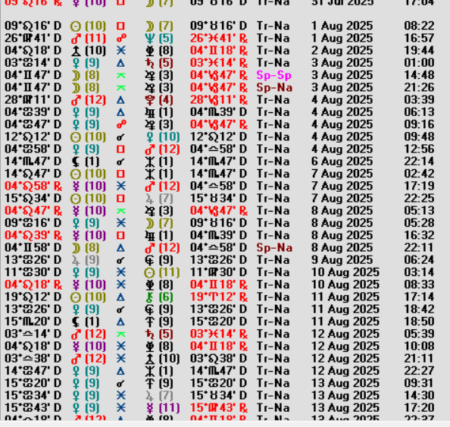Viewport: 450px width, 427px height.
Task: Click the Neptune glyph in the 1 Aug 16:57 row
Action: coord(150,38)
